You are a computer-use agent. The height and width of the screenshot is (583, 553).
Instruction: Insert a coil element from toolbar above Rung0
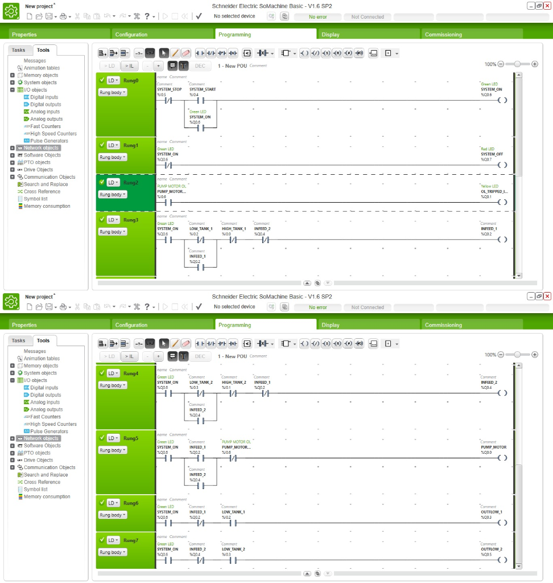[x=304, y=53]
